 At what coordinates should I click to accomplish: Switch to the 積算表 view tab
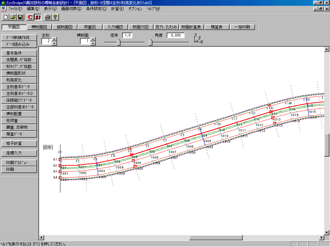pyautogui.click(x=217, y=27)
